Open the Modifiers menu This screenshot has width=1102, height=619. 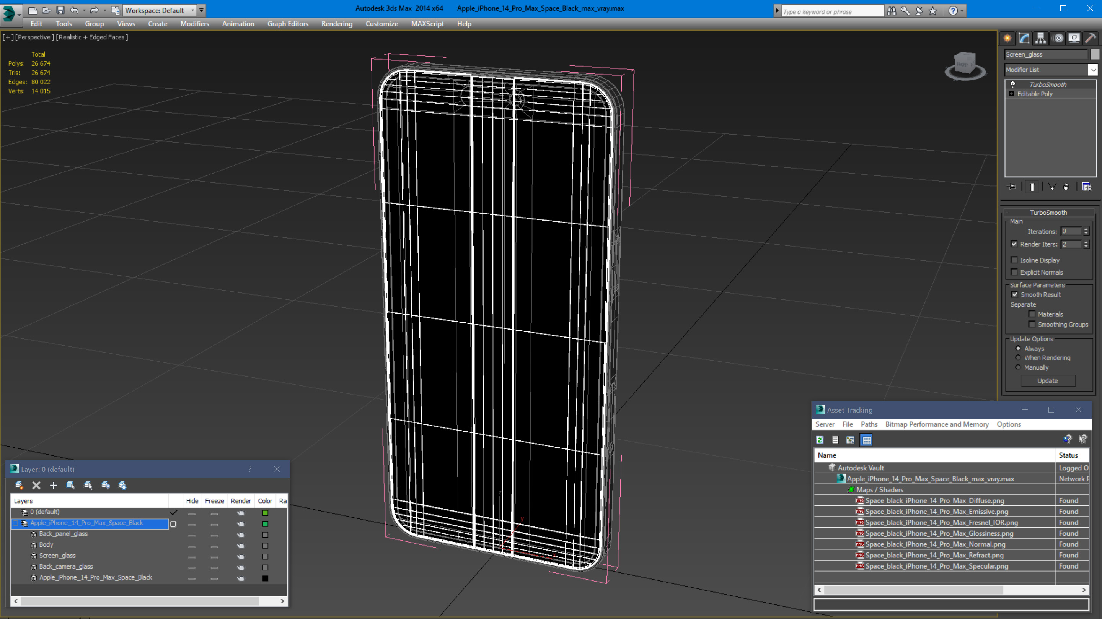195,23
